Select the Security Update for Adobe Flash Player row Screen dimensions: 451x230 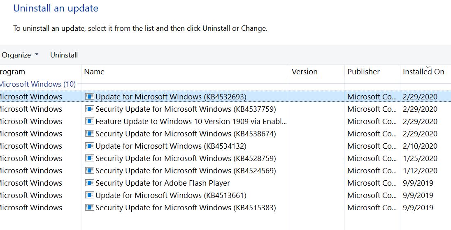[x=163, y=183]
